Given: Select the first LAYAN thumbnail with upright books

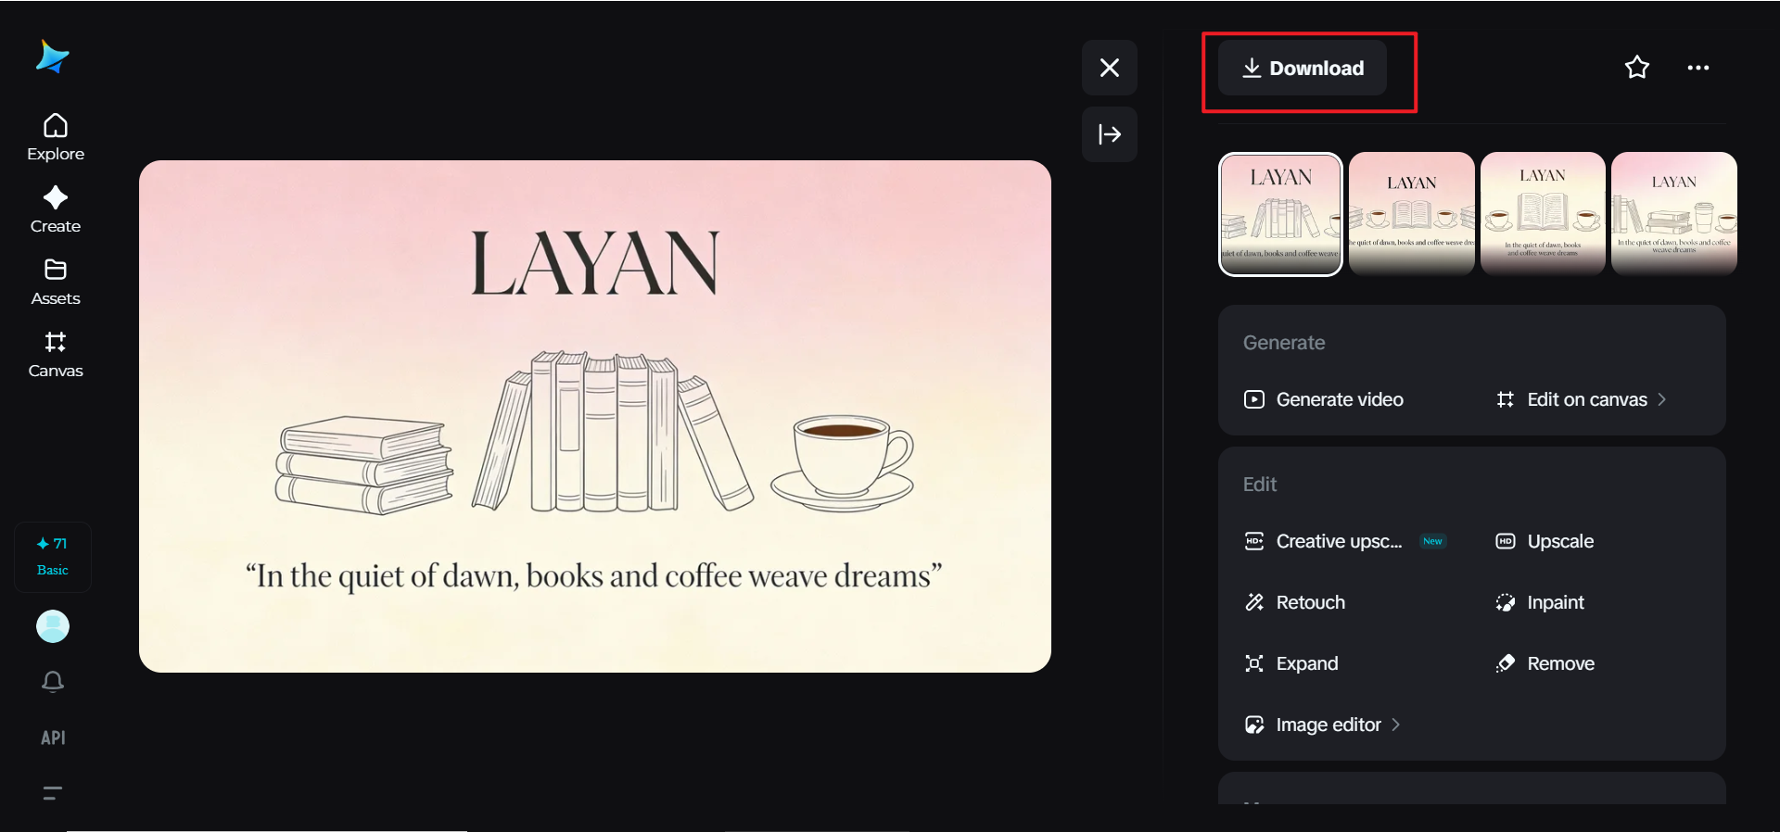Looking at the screenshot, I should click(x=1280, y=214).
